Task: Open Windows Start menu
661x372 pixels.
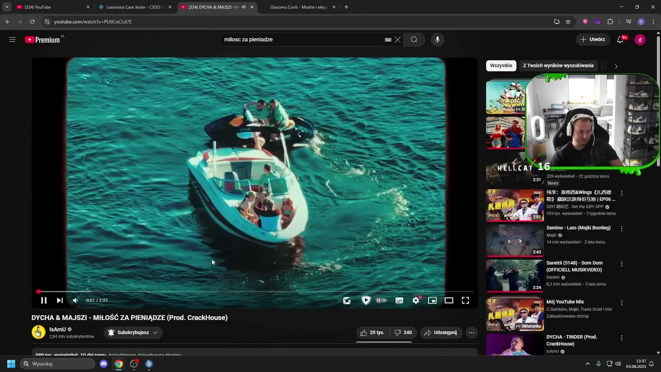Action: point(11,364)
